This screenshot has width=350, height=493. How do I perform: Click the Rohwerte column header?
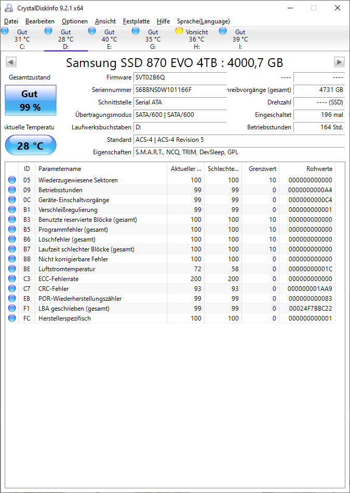coord(307,169)
